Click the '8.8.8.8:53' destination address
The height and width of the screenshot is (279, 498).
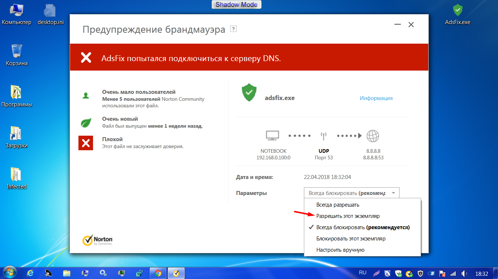point(373,158)
